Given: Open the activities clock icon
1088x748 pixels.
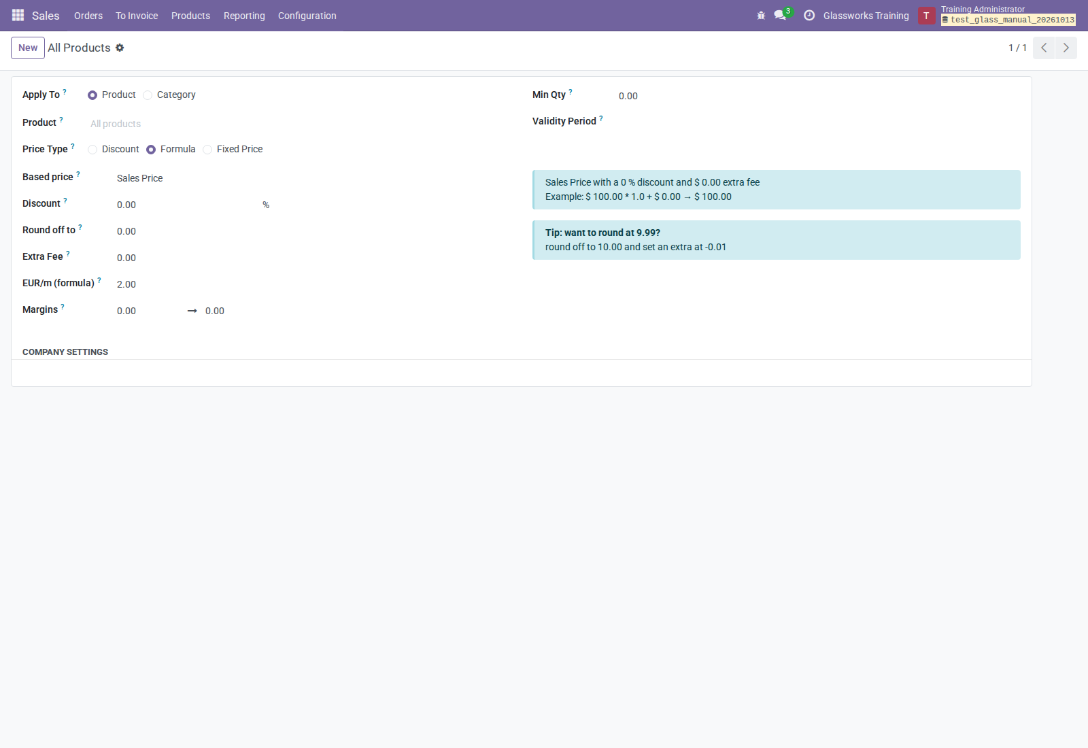Looking at the screenshot, I should 809,16.
